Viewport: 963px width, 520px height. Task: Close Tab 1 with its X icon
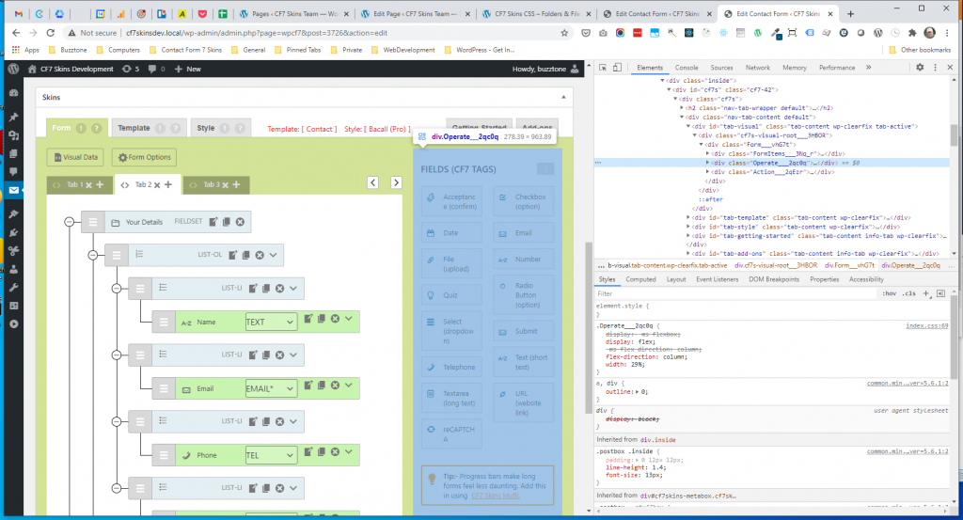tap(88, 185)
